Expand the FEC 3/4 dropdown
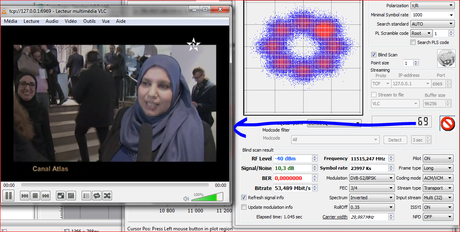This screenshot has height=232, width=460. (x=372, y=188)
